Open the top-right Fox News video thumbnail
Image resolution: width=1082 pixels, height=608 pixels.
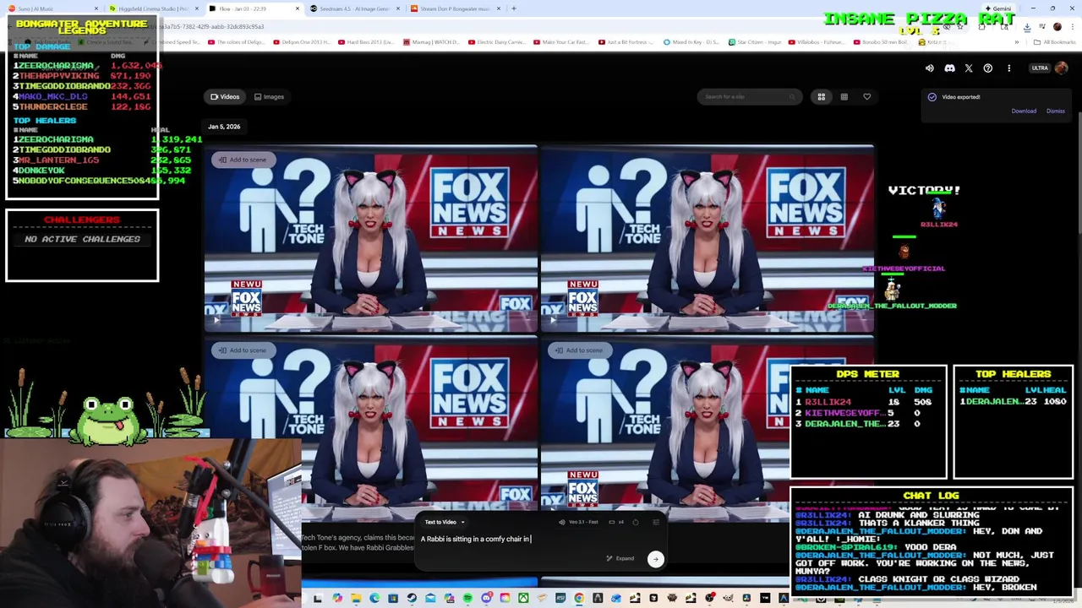707,240
